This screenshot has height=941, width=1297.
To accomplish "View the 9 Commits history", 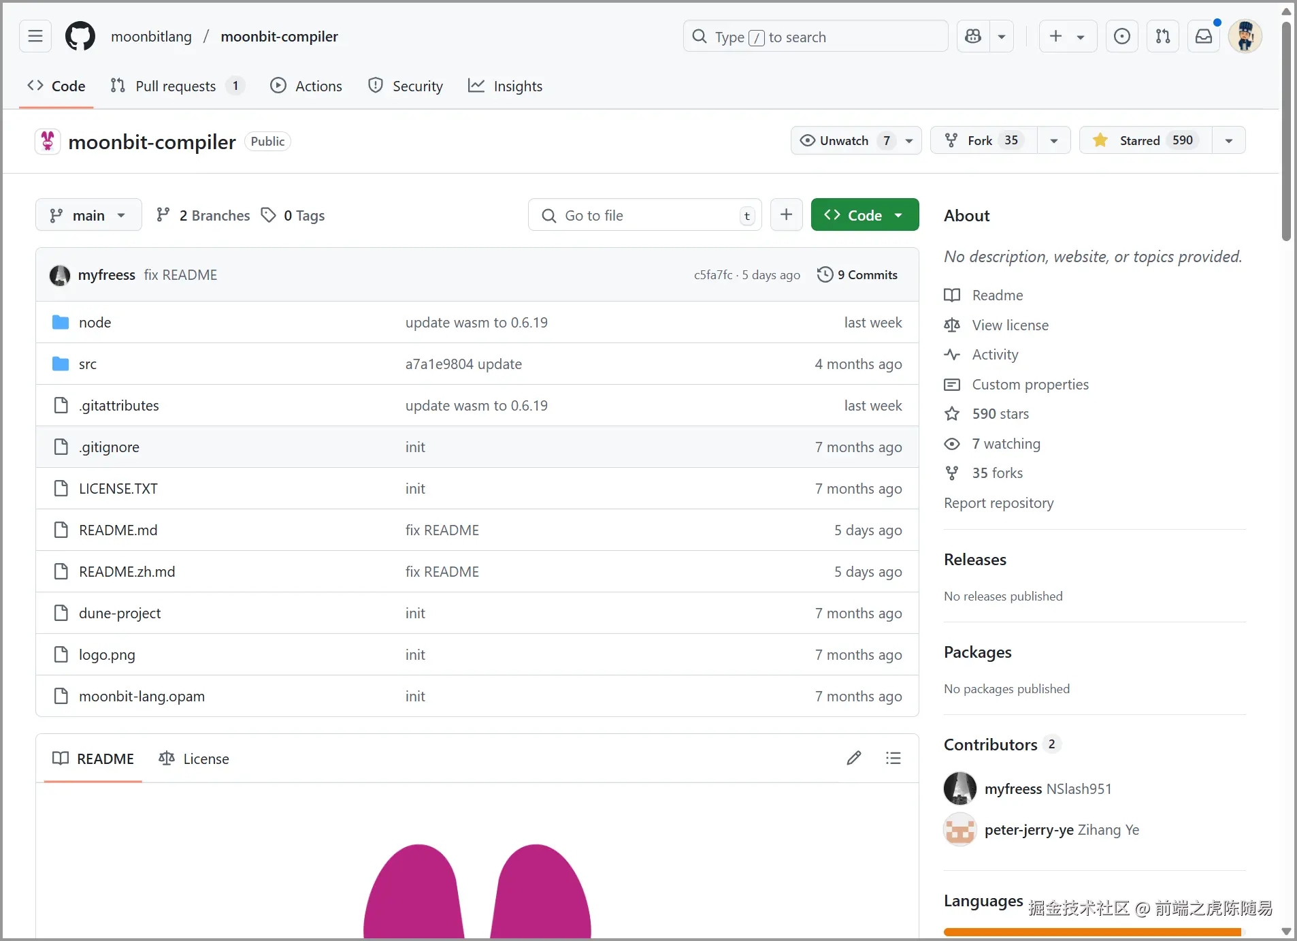I will [x=857, y=275].
